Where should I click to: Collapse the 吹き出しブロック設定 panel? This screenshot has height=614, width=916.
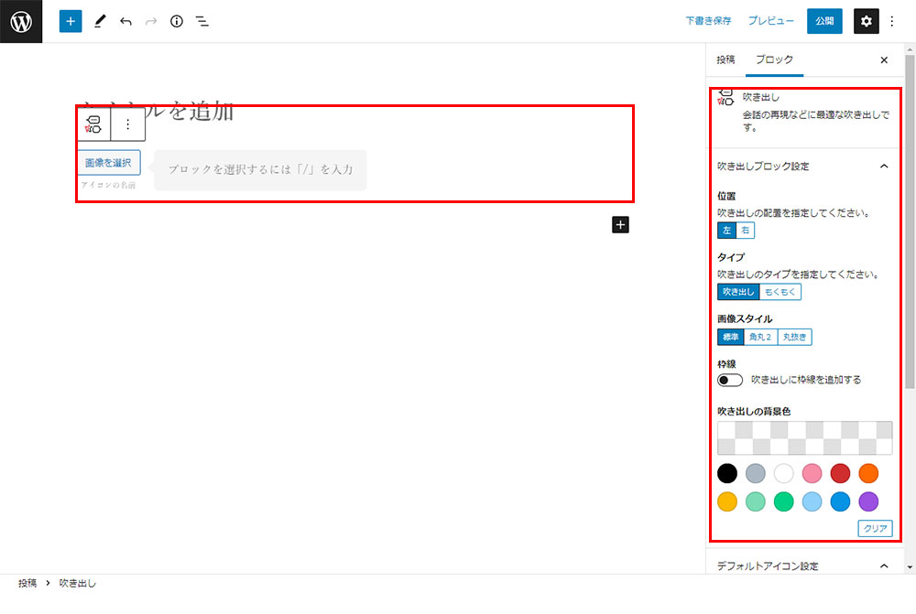(x=883, y=167)
